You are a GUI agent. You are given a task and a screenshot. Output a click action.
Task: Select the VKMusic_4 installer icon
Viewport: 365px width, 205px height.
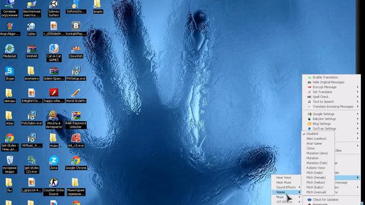coord(32,141)
